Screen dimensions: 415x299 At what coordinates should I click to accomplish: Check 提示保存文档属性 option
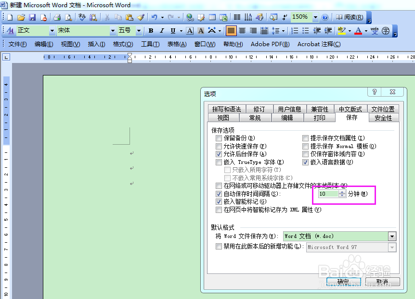[x=305, y=138]
